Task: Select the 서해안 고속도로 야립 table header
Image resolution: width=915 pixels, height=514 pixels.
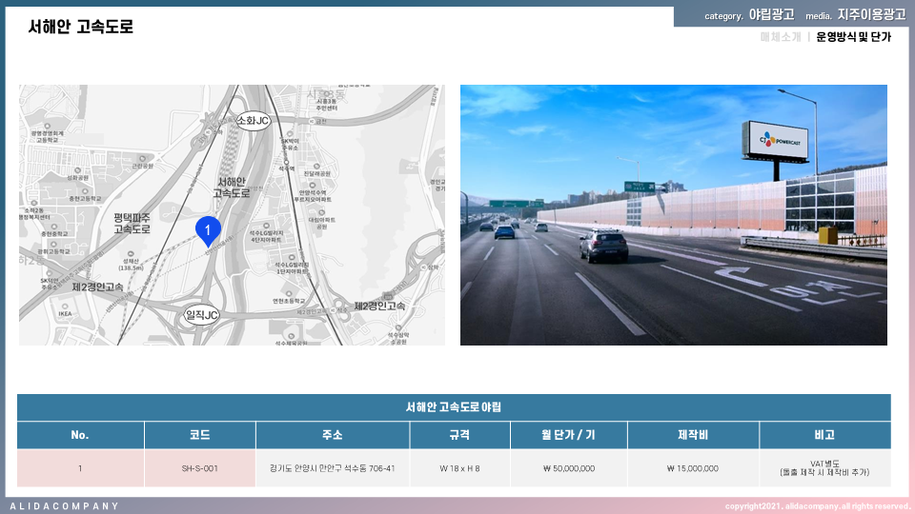Action: click(454, 407)
